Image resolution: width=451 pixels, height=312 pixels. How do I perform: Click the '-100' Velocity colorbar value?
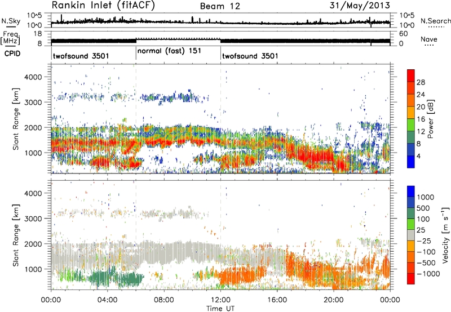coord(426,252)
